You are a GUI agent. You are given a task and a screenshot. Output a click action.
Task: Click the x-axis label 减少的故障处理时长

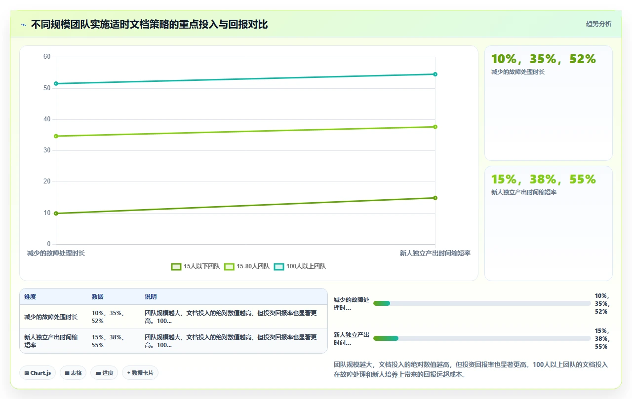(56, 253)
